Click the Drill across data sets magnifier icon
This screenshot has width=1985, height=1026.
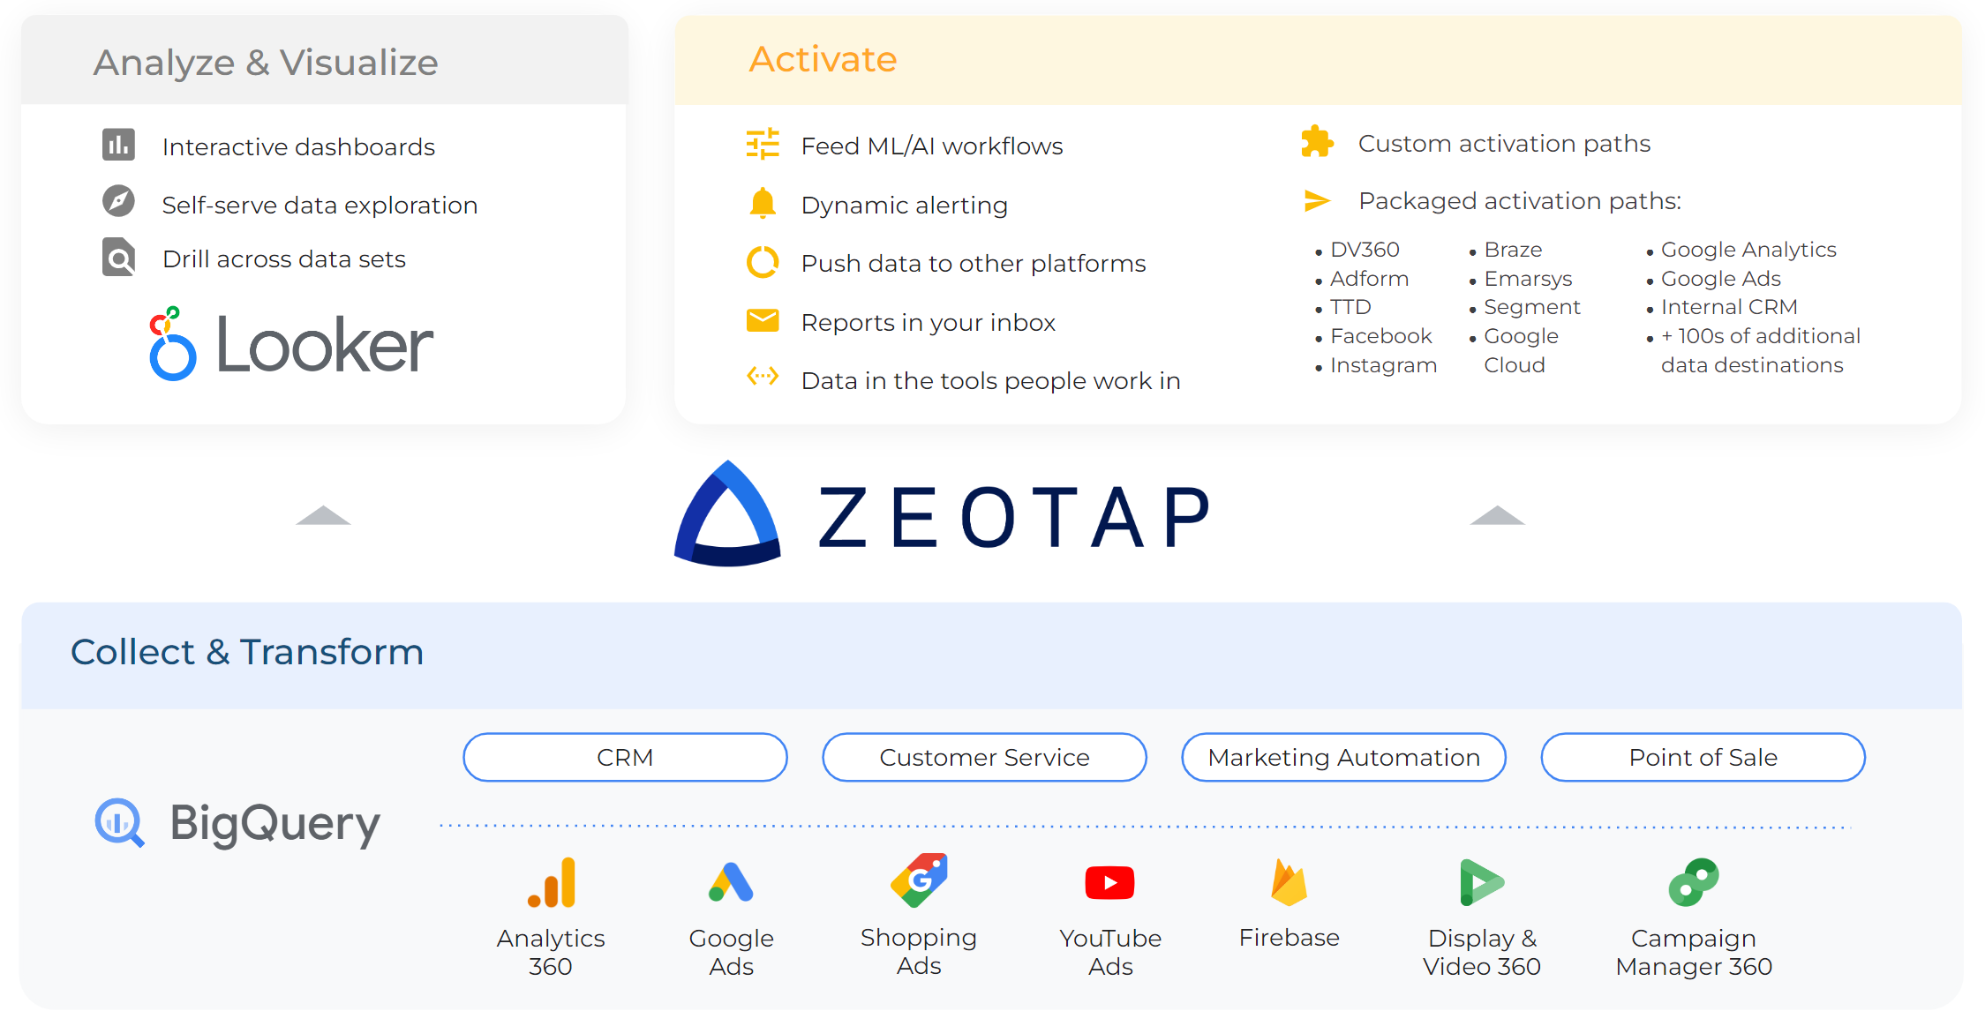tap(118, 258)
